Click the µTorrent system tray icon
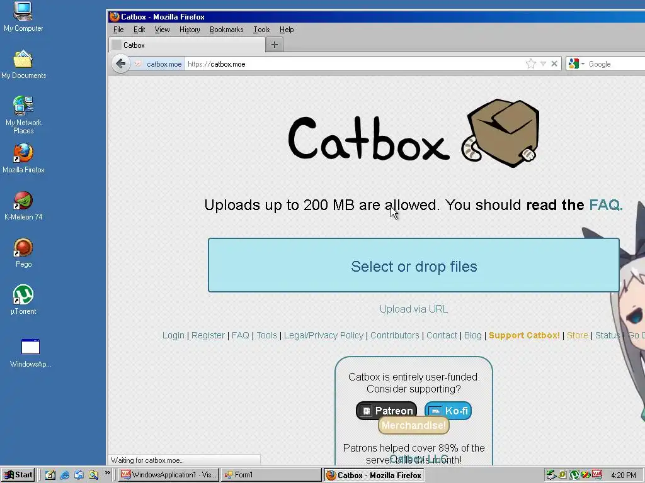Screen dimensions: 645x483 574,475
